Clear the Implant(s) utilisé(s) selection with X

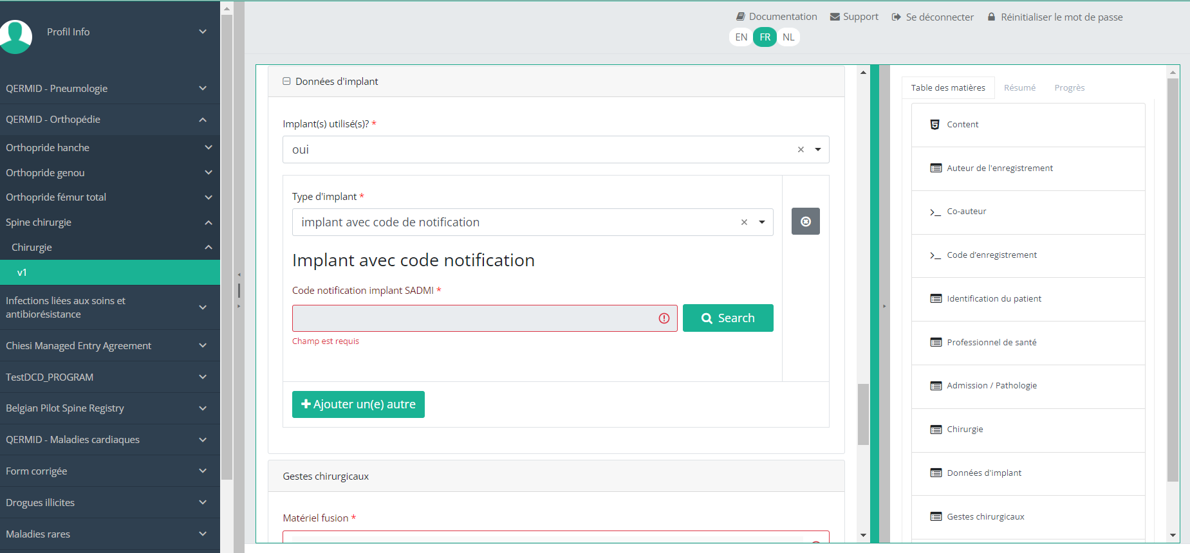click(x=801, y=150)
